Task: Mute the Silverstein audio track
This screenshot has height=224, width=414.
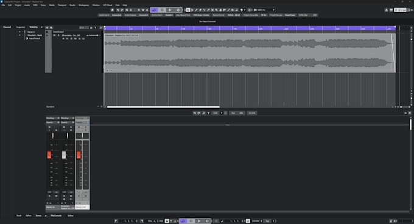Action: pos(54,35)
